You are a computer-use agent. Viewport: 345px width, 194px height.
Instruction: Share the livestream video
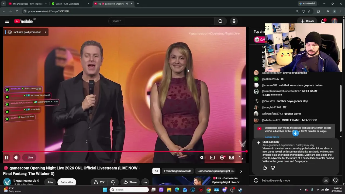tap(130, 182)
